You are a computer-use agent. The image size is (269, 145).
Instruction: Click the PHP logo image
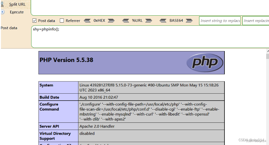[205, 63]
